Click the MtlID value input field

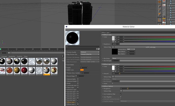click(x=84, y=68)
